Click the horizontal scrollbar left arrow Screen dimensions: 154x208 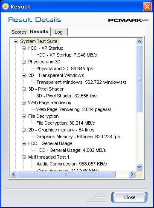[14, 174]
